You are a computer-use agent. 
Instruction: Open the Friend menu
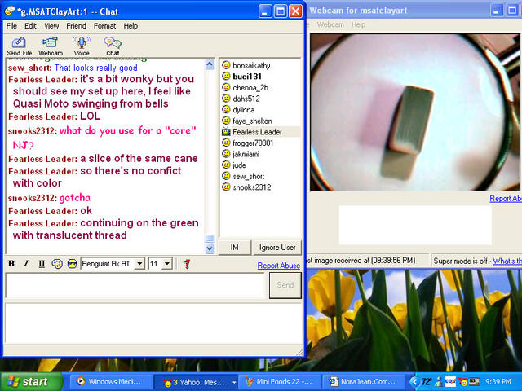pos(76,26)
